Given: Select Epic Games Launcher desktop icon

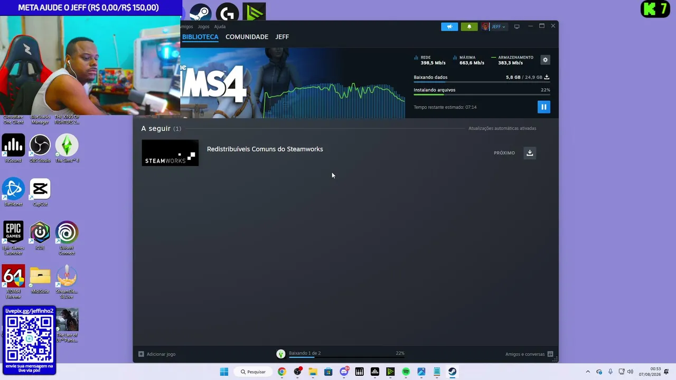Looking at the screenshot, I should 13,238.
